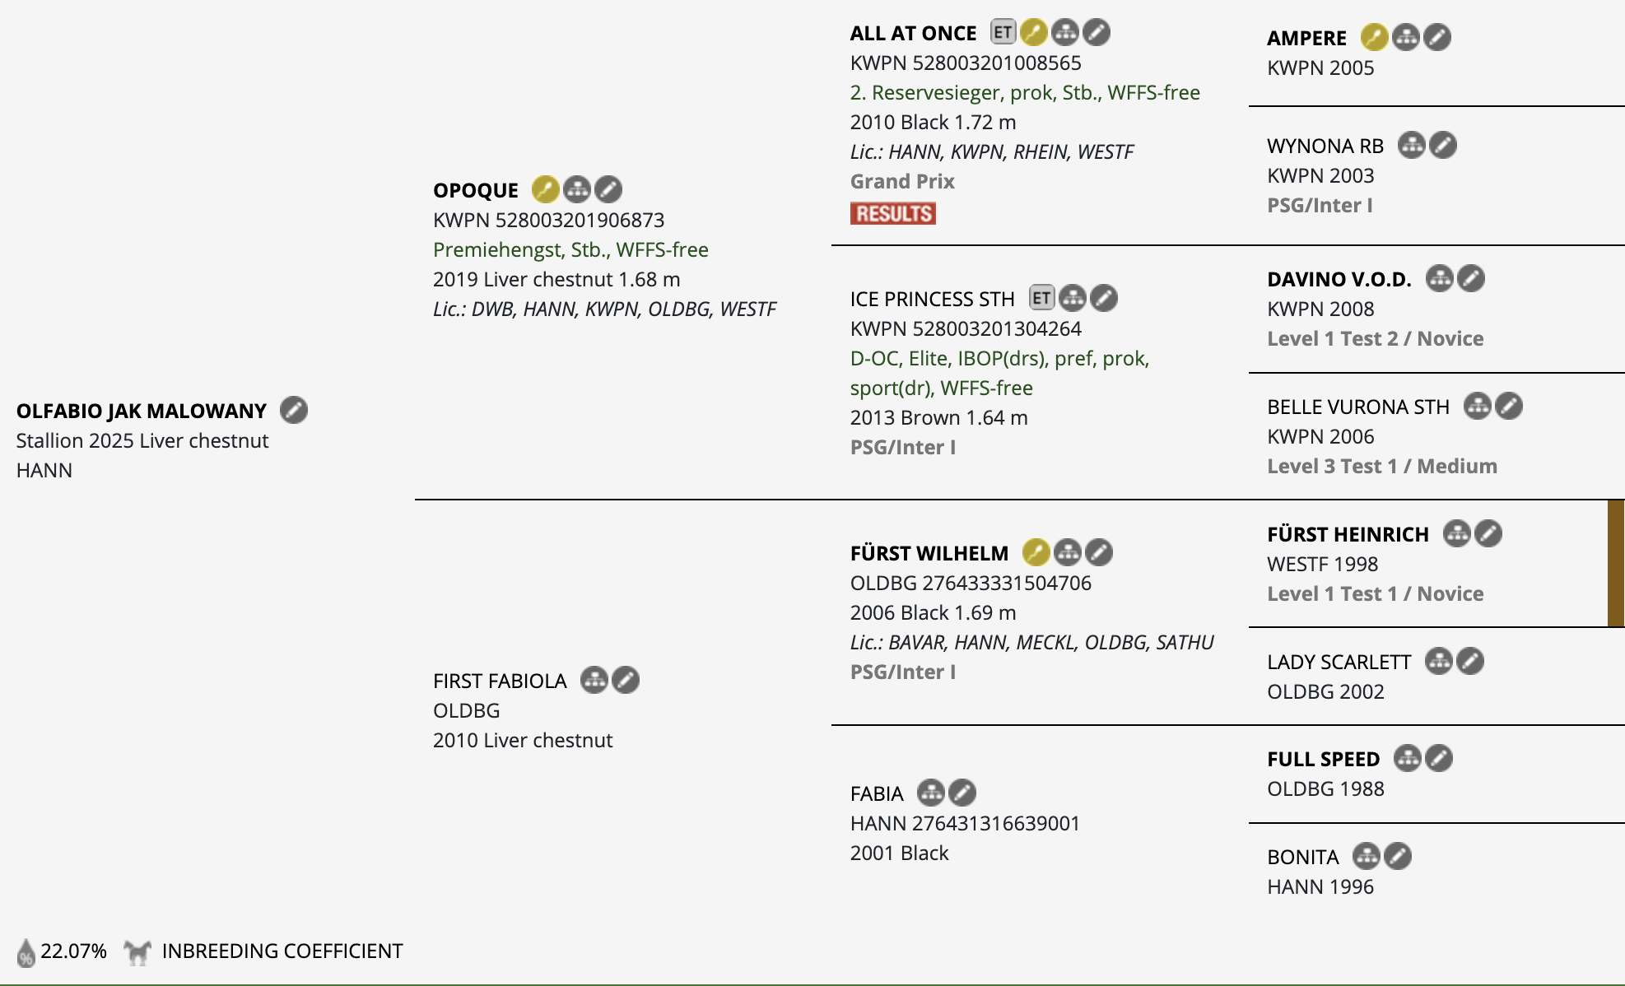Click the brown color bar beside FÜRST HEINRICH
Viewport: 1625px width, 986px height.
point(1615,564)
